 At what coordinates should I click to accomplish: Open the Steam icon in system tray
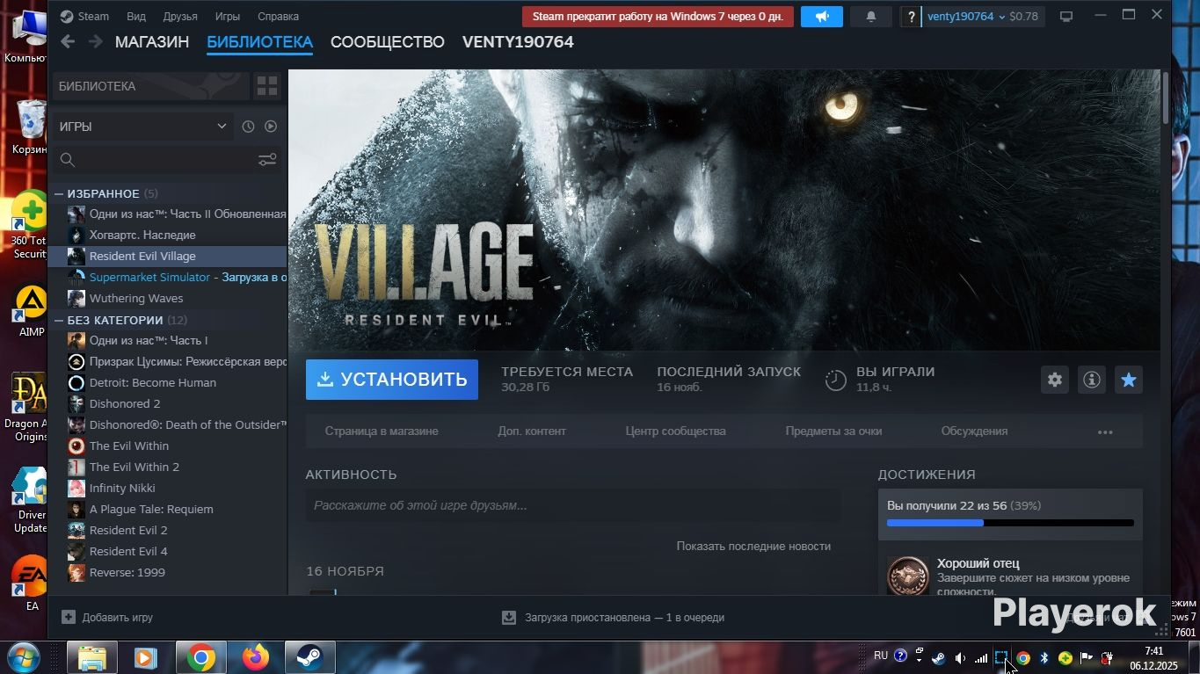(x=939, y=657)
